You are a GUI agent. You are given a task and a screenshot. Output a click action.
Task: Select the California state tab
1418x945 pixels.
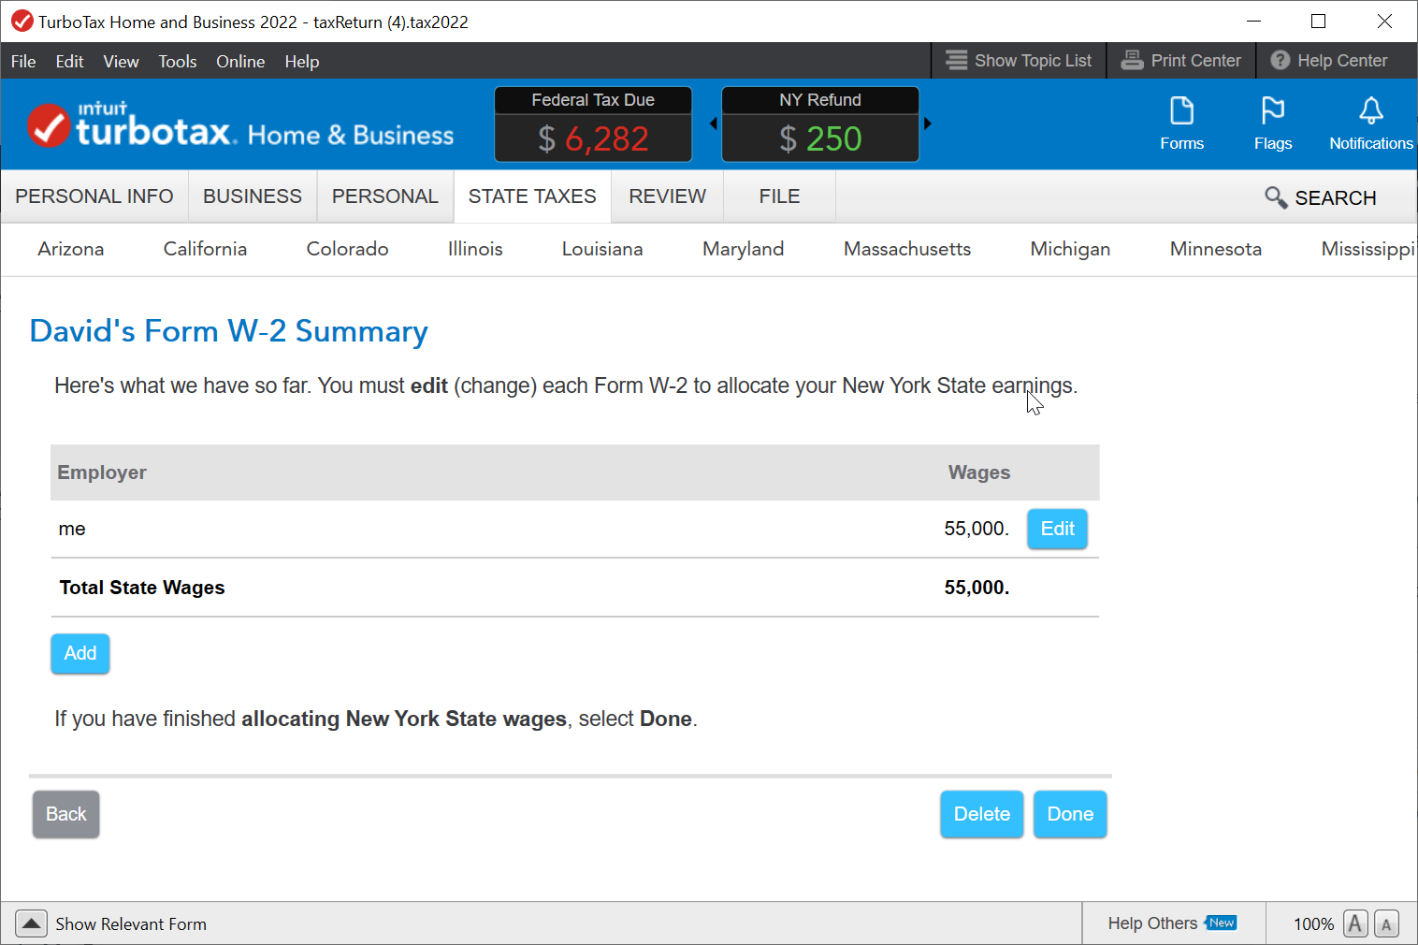coord(205,249)
